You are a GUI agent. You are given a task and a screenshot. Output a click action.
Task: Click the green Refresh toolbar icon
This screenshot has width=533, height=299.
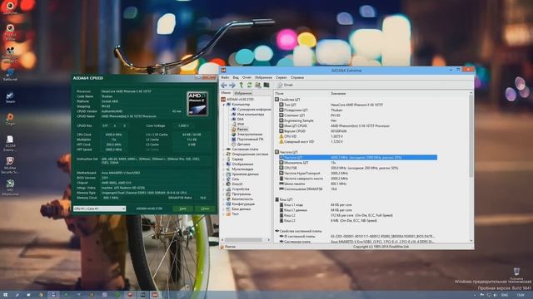(x=250, y=85)
